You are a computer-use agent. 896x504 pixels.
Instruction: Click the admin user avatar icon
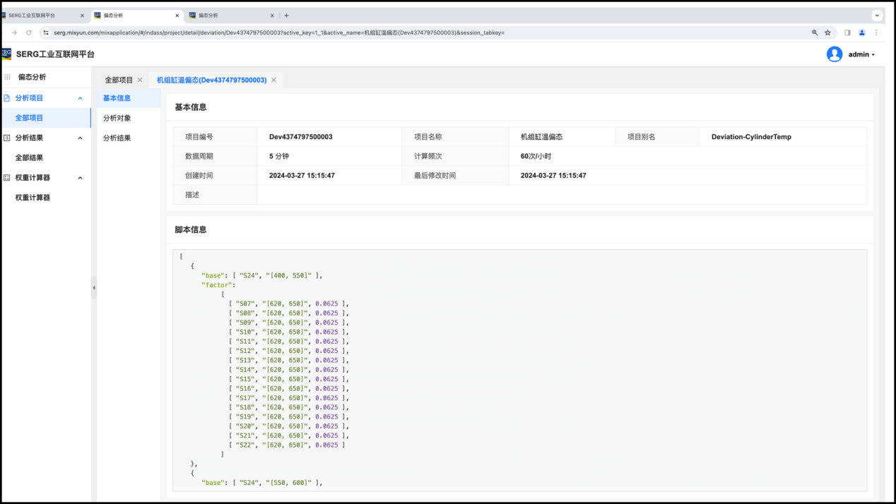[835, 54]
